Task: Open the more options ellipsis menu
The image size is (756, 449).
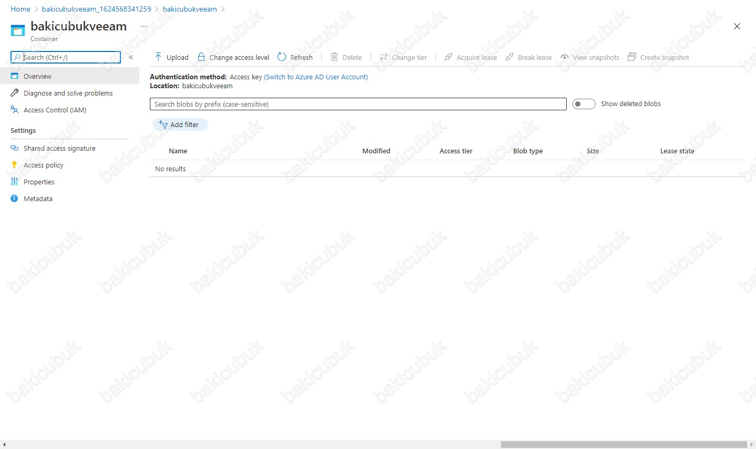Action: tap(144, 26)
